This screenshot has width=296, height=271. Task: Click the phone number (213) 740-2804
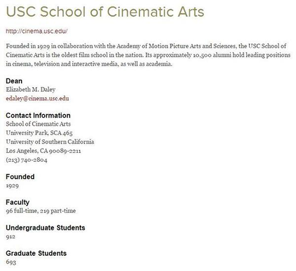pyautogui.click(x=26, y=160)
